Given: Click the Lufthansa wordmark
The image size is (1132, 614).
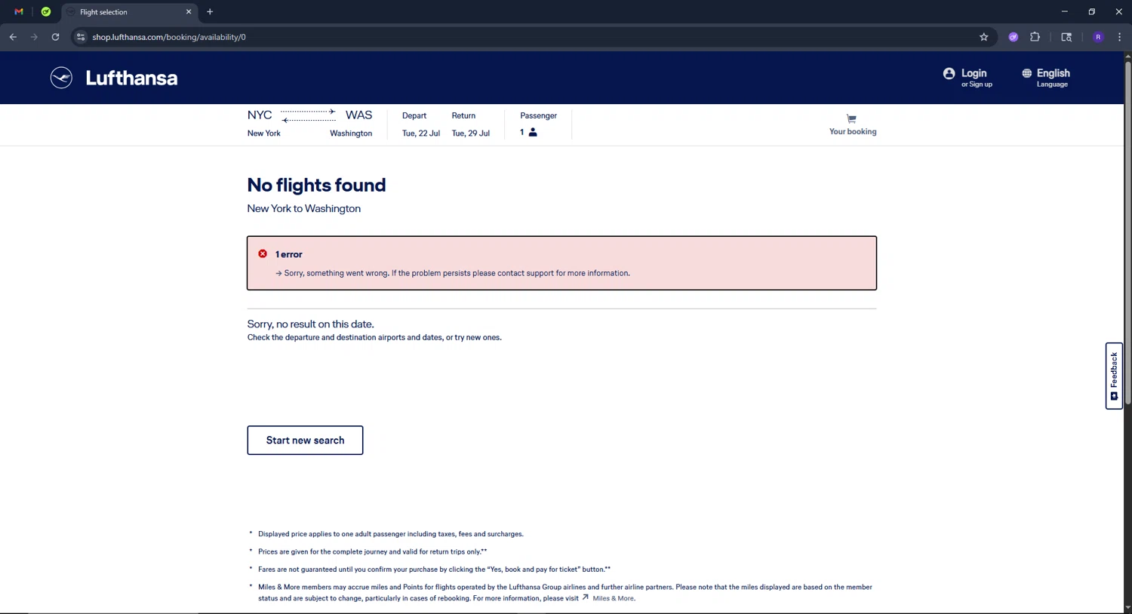Looking at the screenshot, I should [131, 78].
